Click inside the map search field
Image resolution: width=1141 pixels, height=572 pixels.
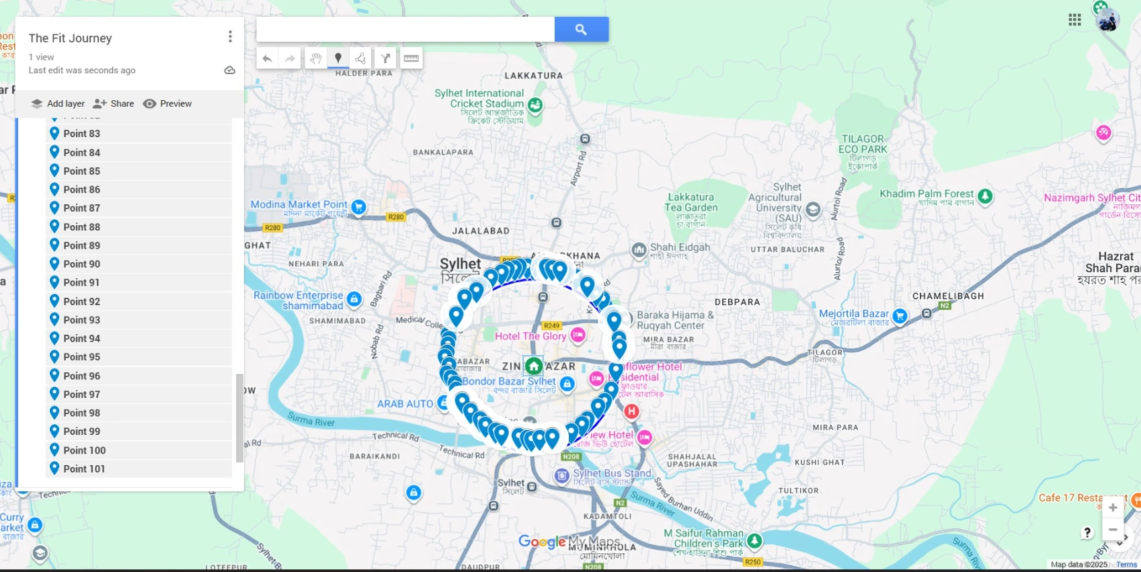click(x=405, y=30)
